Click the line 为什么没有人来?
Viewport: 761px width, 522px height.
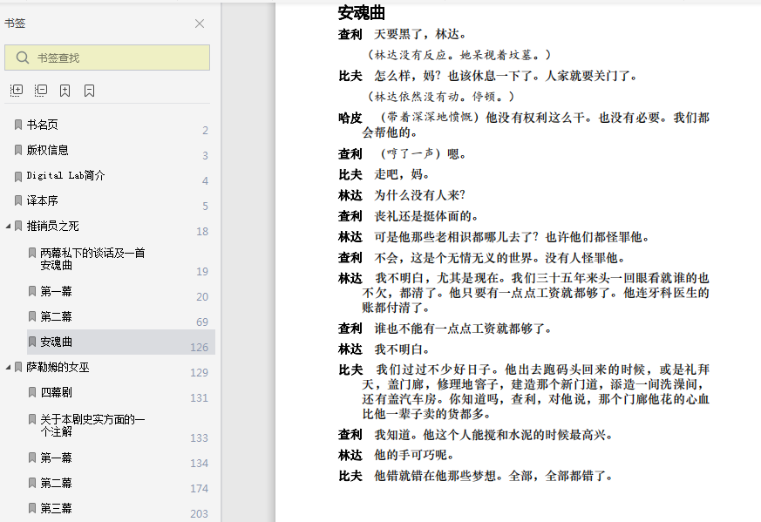pyautogui.click(x=420, y=195)
